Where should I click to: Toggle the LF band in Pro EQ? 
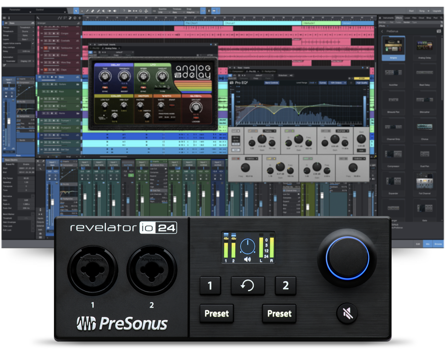[252, 131]
